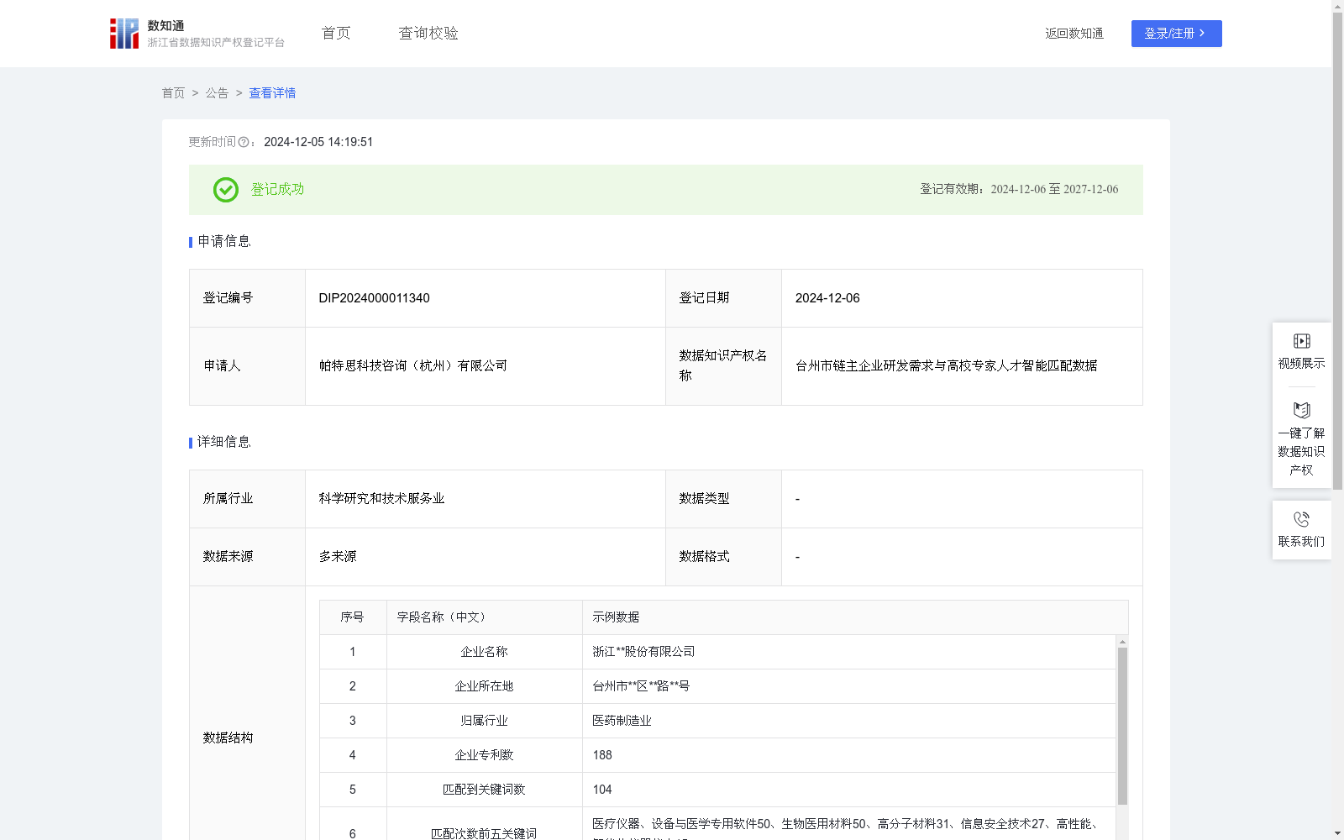Click the 多来源 data source value

click(338, 557)
